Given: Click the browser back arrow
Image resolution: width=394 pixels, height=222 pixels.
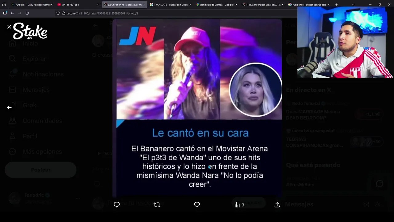Looking at the screenshot, I should 12,13.
